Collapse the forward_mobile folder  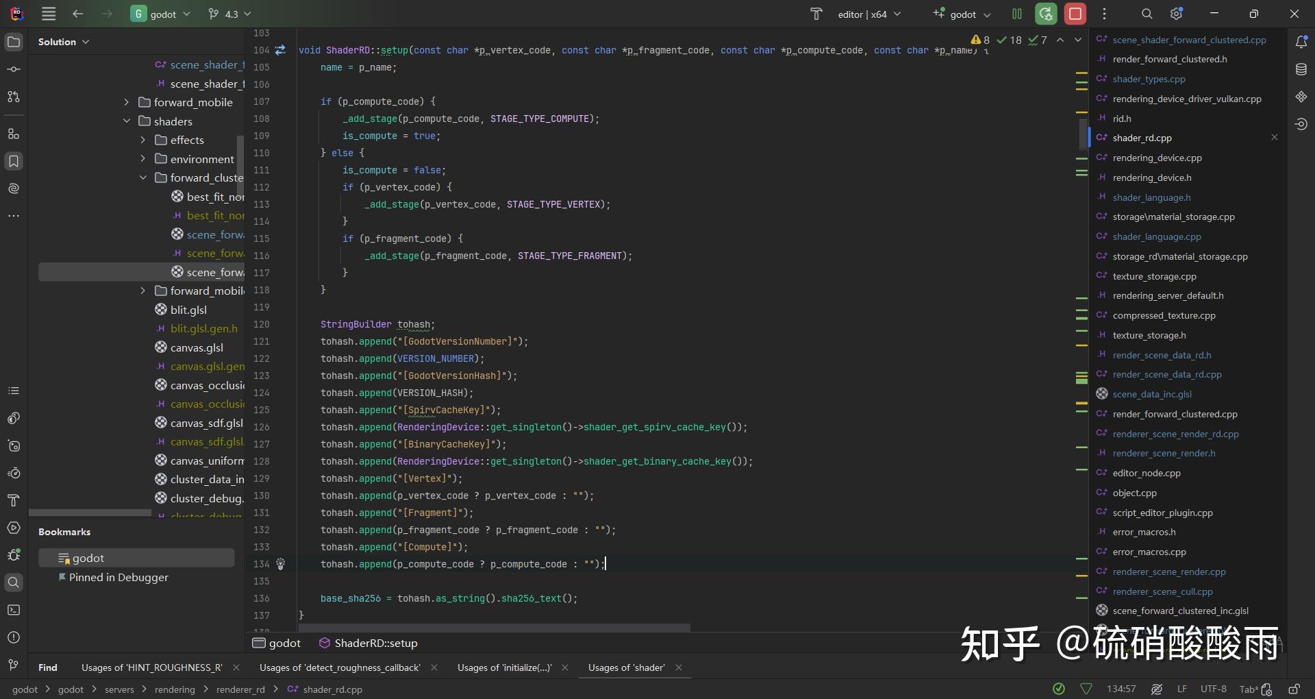pos(126,102)
